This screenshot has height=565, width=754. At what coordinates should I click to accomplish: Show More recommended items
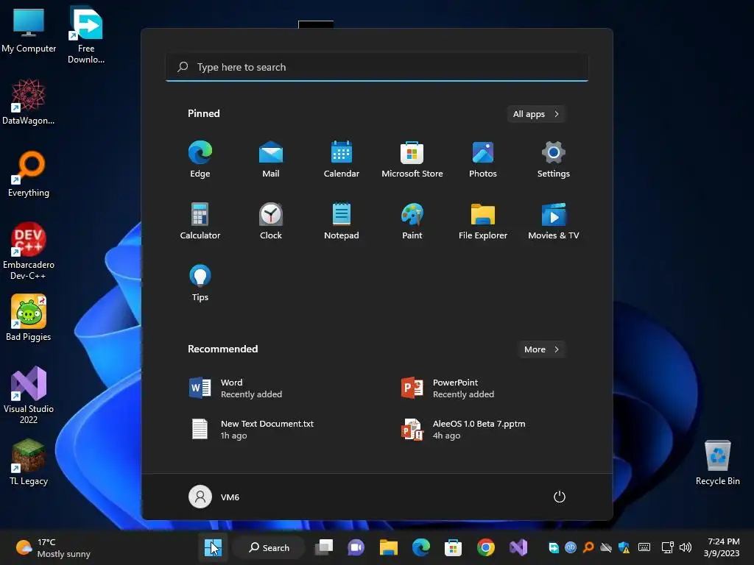(x=542, y=349)
